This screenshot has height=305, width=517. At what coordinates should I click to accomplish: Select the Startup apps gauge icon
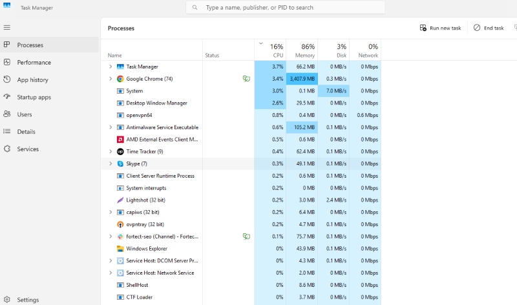coord(7,97)
